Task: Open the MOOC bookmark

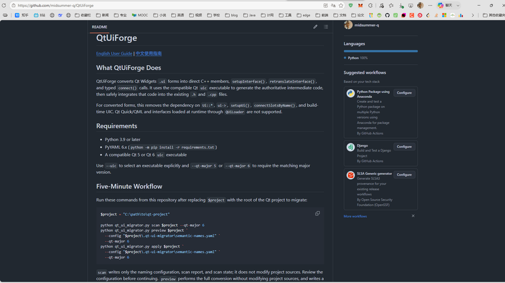Action: coord(140,15)
